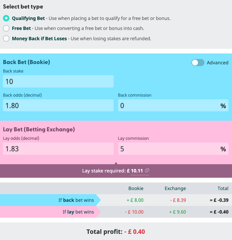Click the small arrow above the lay stake bar
The width and height of the screenshot is (232, 240).
point(116,162)
